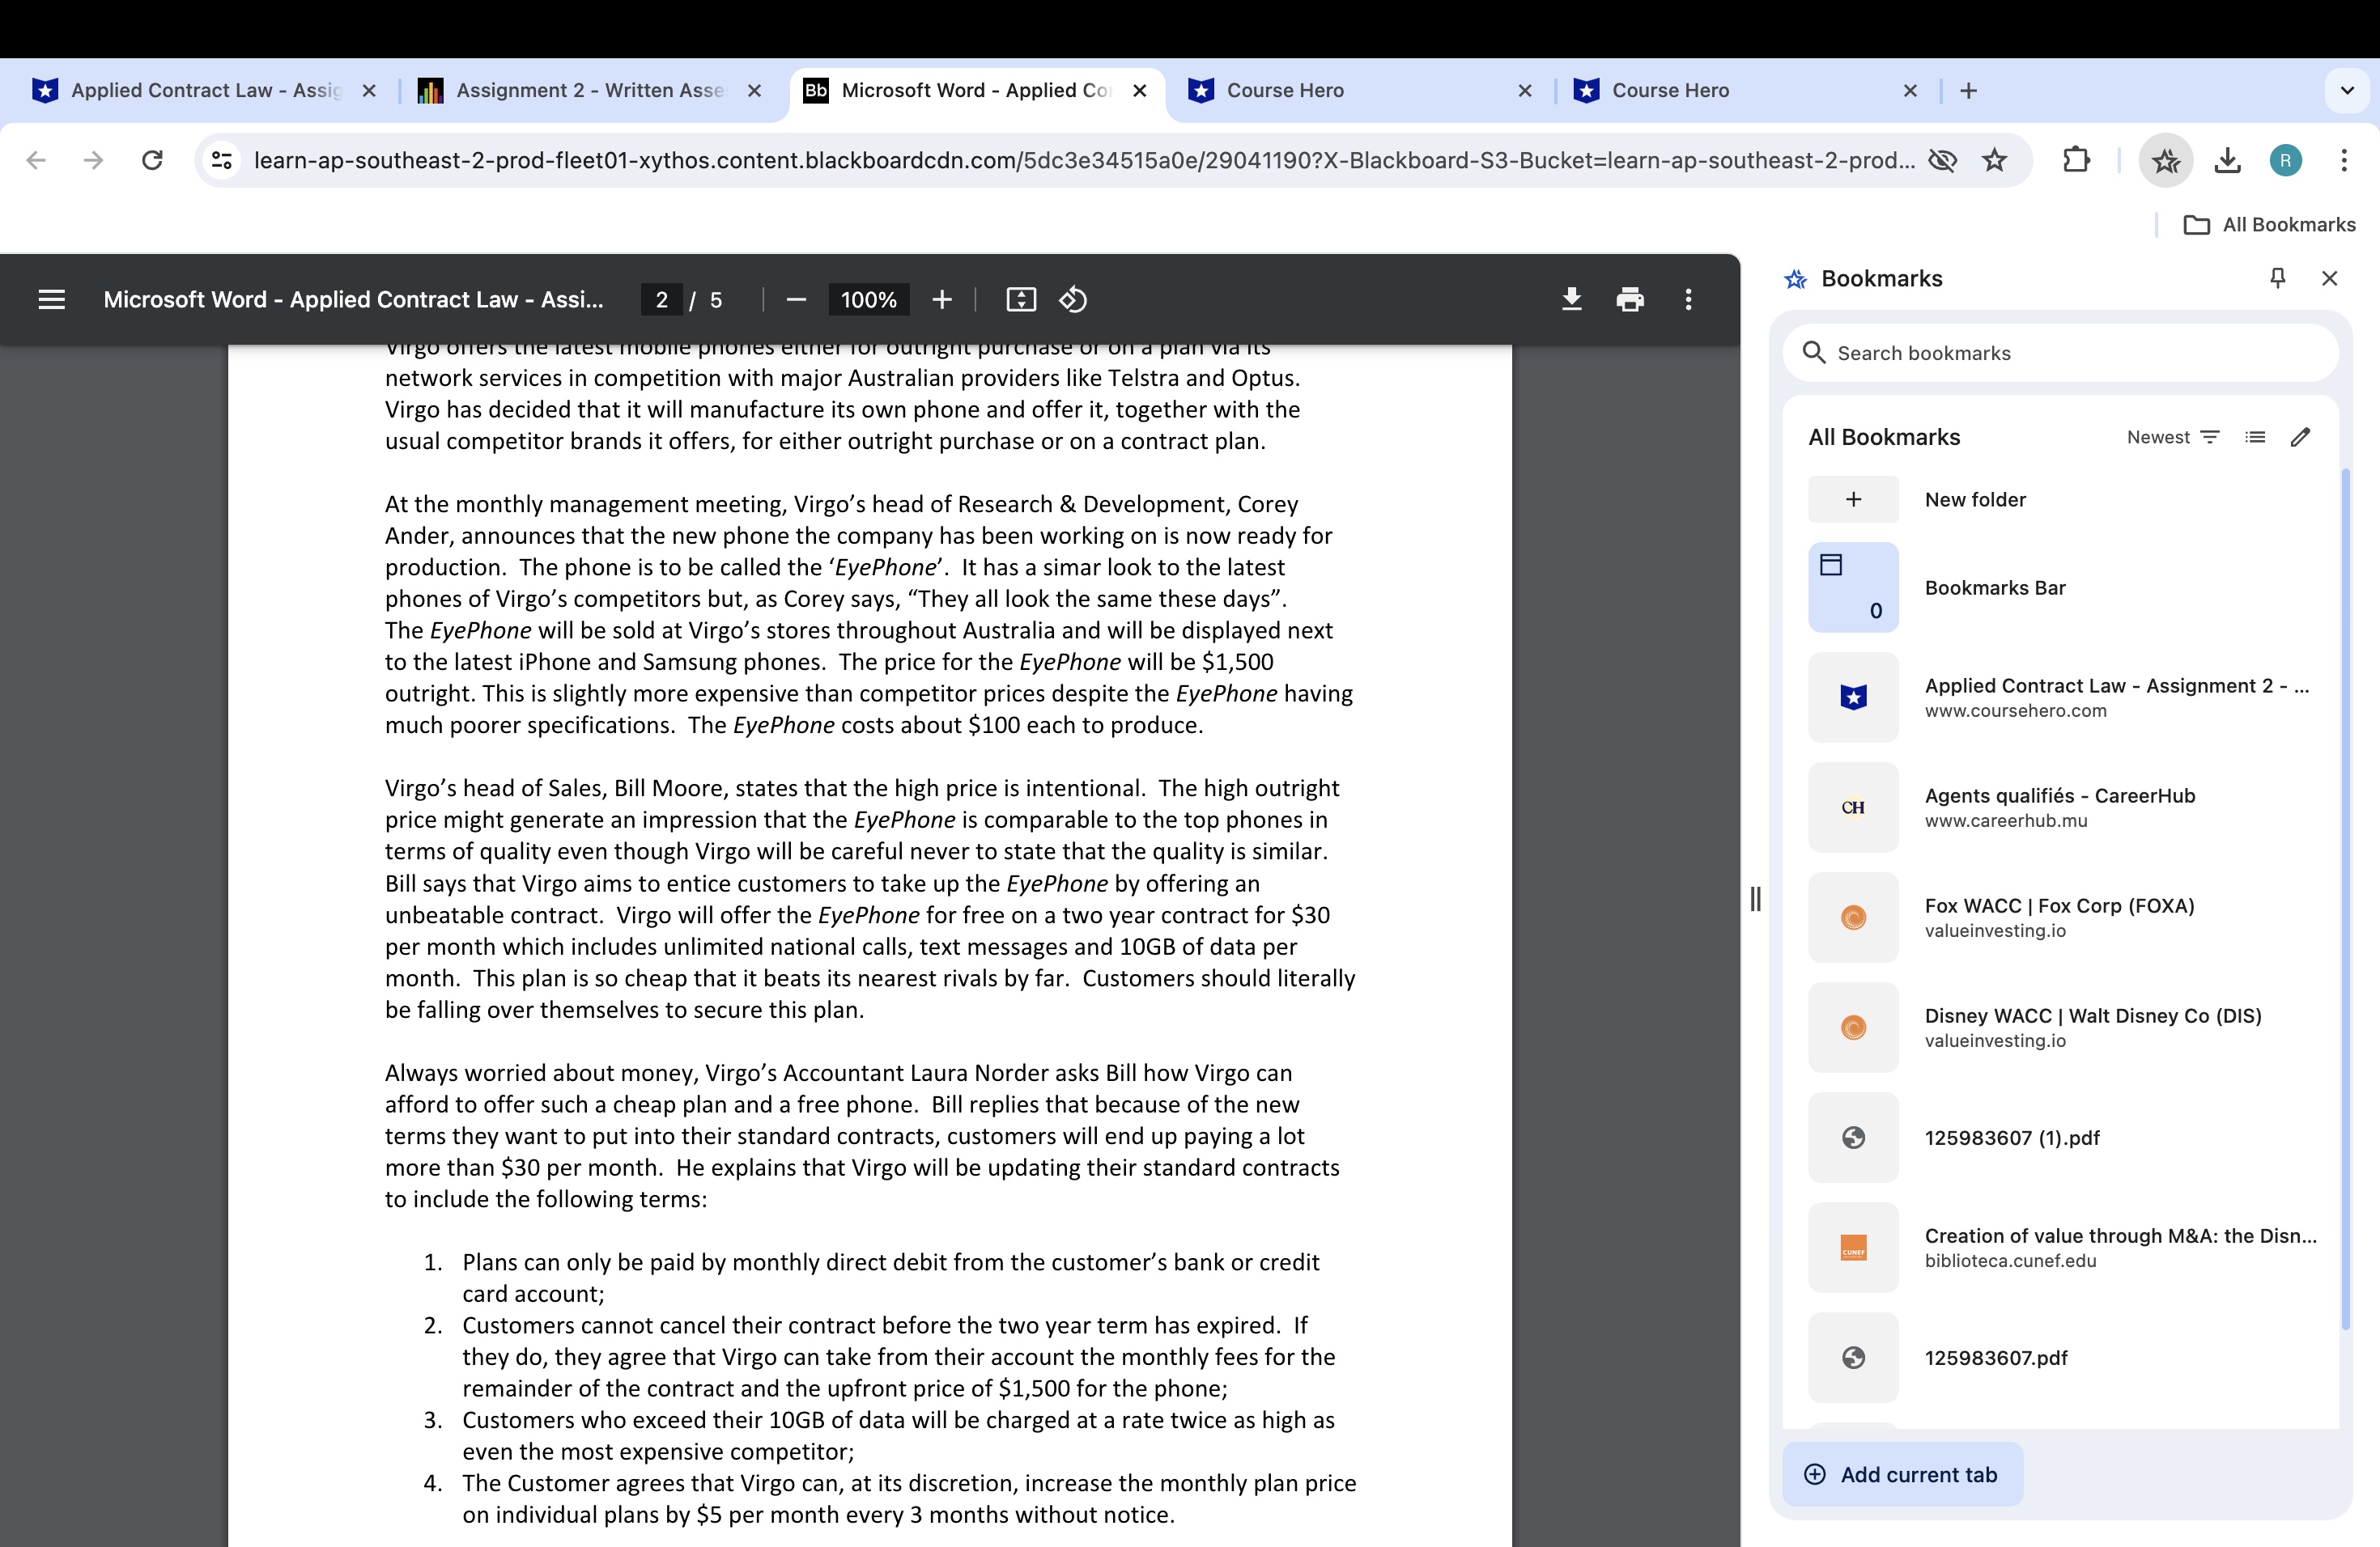
Task: Open the tab search dropdown arrow
Action: pyautogui.click(x=2347, y=90)
